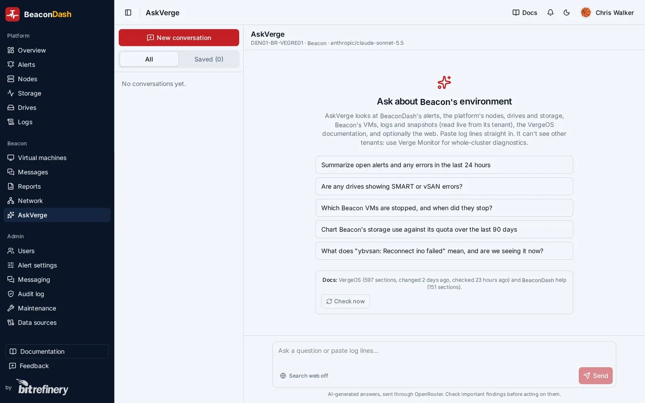Open the notifications bell

tap(550, 12)
